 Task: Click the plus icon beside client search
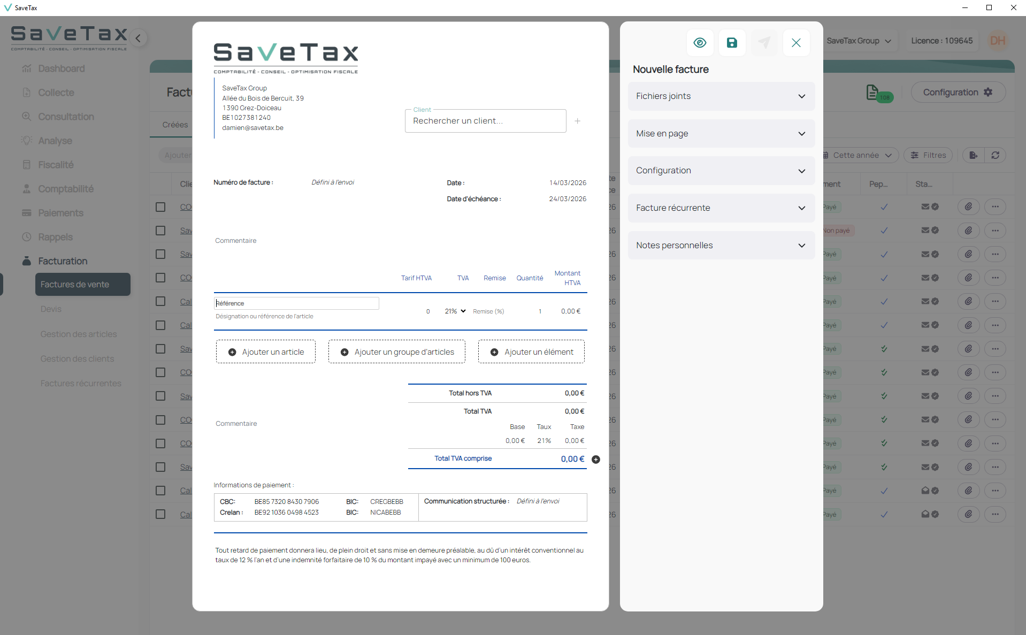[x=578, y=121]
